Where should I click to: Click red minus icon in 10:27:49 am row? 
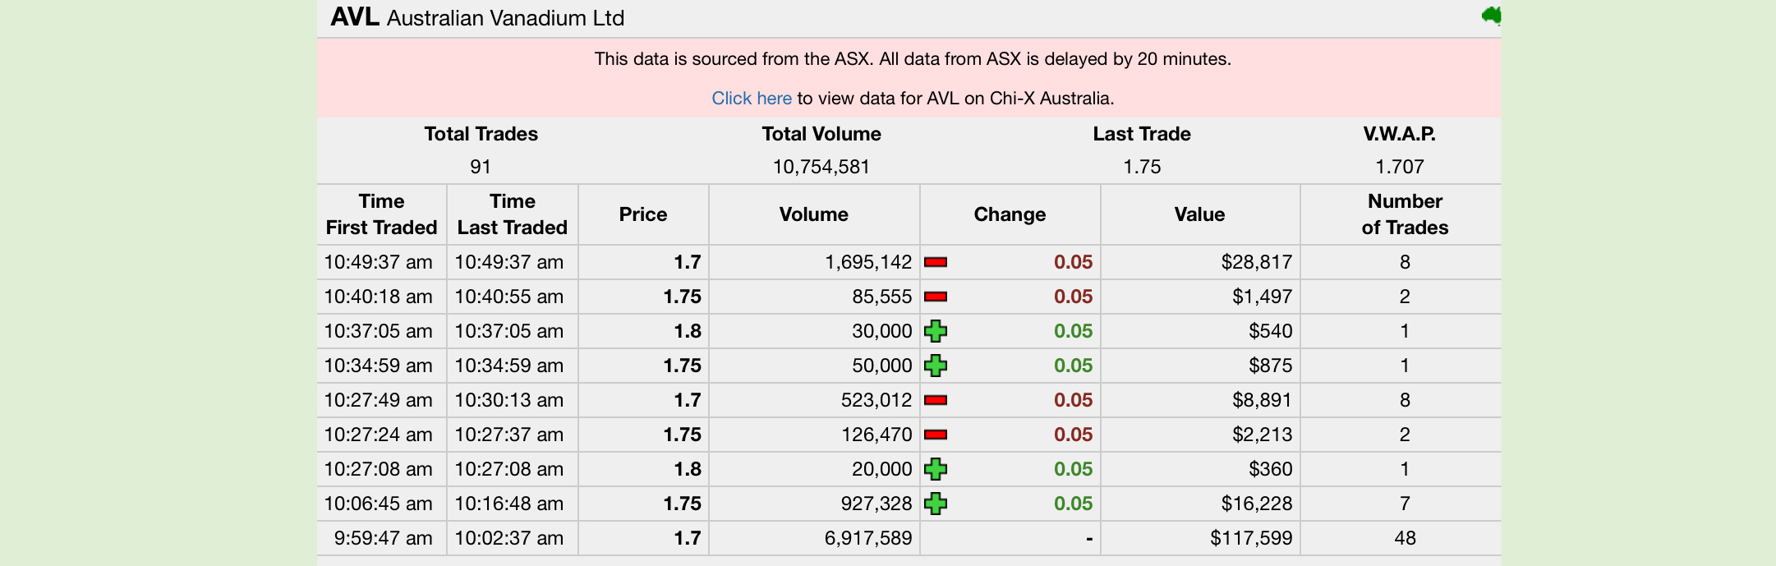pyautogui.click(x=936, y=400)
